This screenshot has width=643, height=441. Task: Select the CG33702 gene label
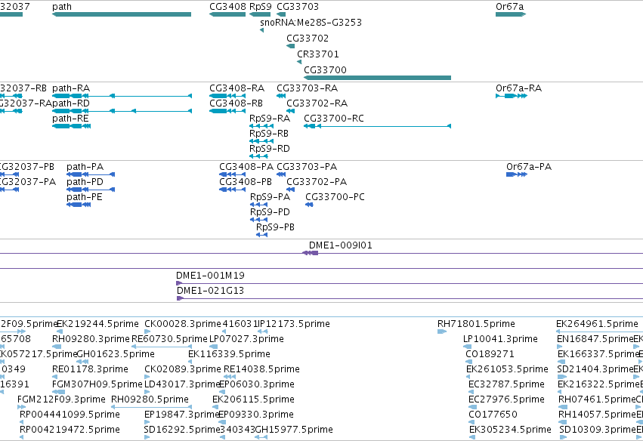click(308, 38)
